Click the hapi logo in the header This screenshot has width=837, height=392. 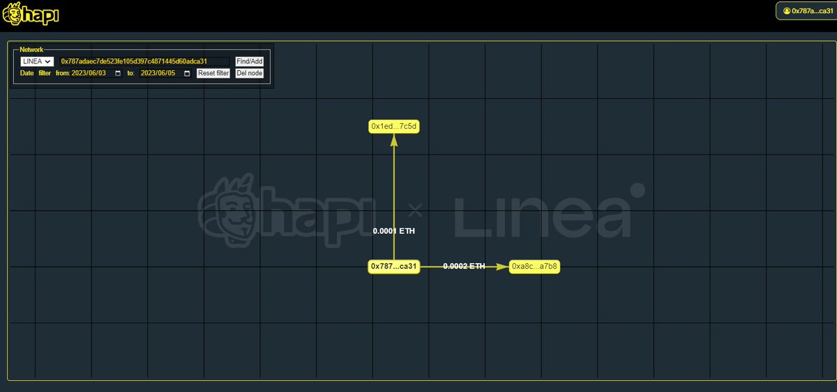[30, 14]
